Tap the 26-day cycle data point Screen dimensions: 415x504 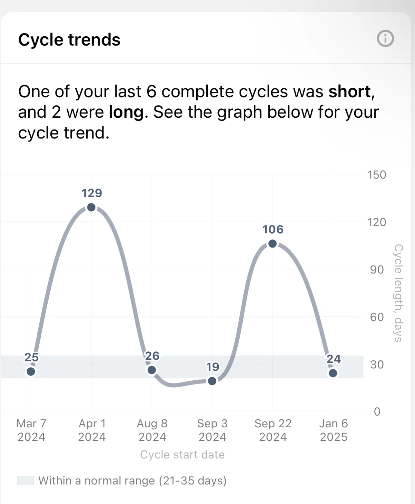(152, 370)
